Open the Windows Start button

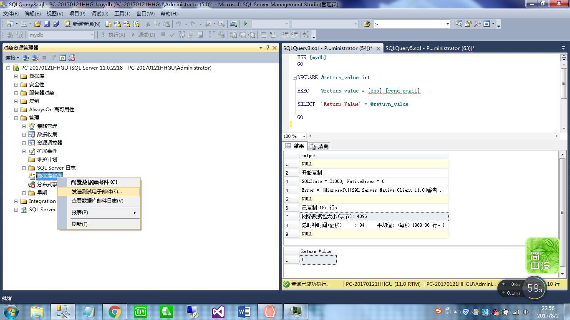pyautogui.click(x=11, y=311)
